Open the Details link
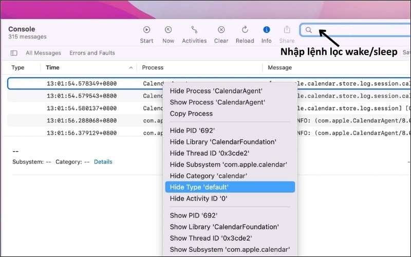The height and width of the screenshot is (257, 411). coord(103,161)
